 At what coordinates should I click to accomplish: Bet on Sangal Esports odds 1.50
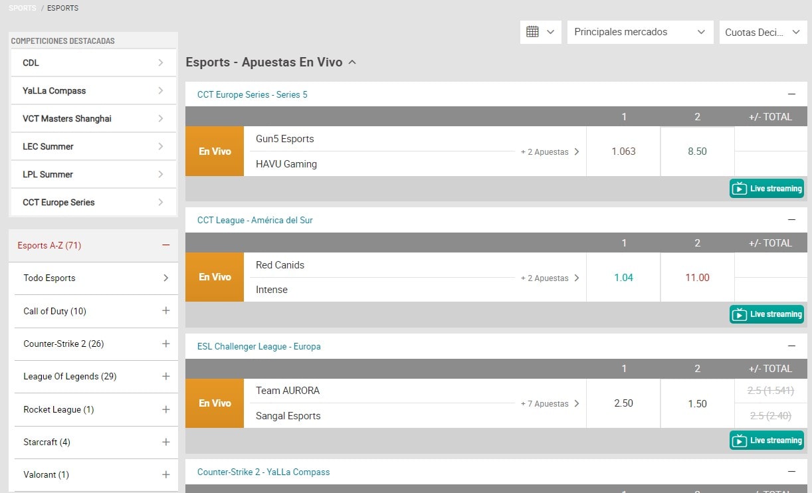tap(698, 403)
